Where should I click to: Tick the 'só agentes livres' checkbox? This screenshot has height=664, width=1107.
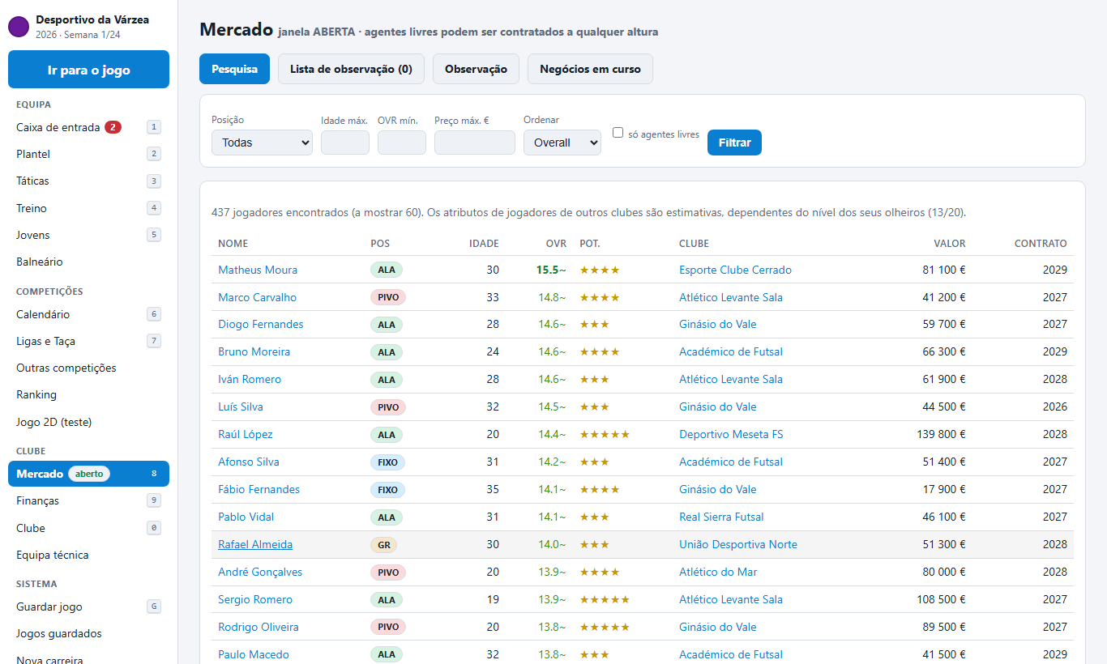coord(618,133)
